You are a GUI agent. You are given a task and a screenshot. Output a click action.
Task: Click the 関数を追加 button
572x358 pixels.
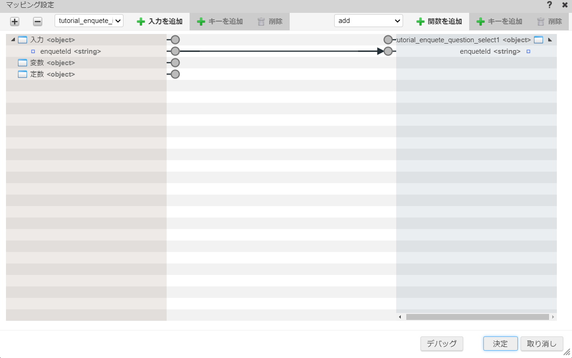point(439,22)
